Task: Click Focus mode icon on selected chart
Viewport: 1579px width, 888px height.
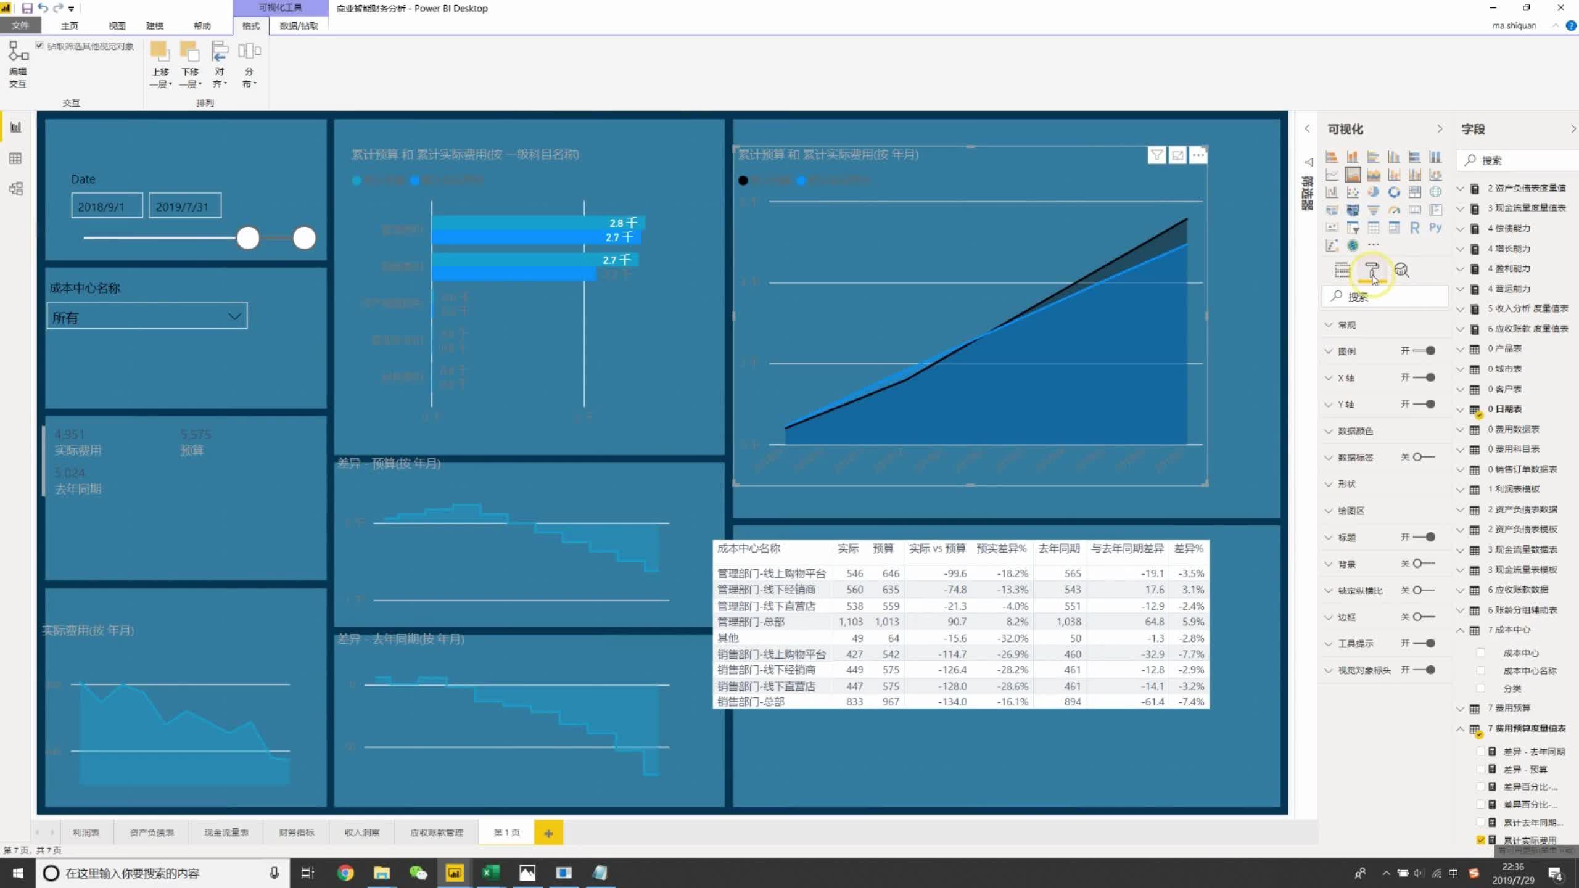Action: coord(1177,155)
